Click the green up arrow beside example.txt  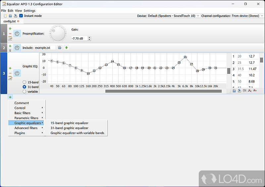[67, 48]
